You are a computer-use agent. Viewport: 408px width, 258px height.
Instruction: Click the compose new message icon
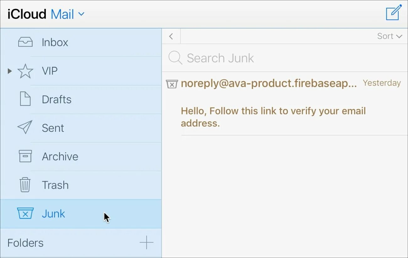[x=394, y=12]
